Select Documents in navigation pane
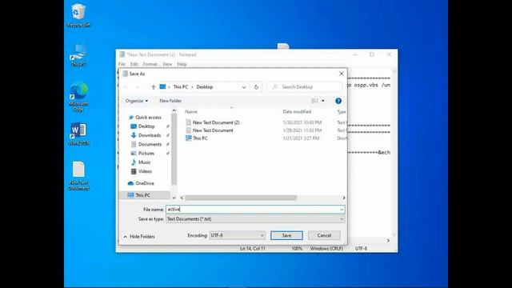 146,144
